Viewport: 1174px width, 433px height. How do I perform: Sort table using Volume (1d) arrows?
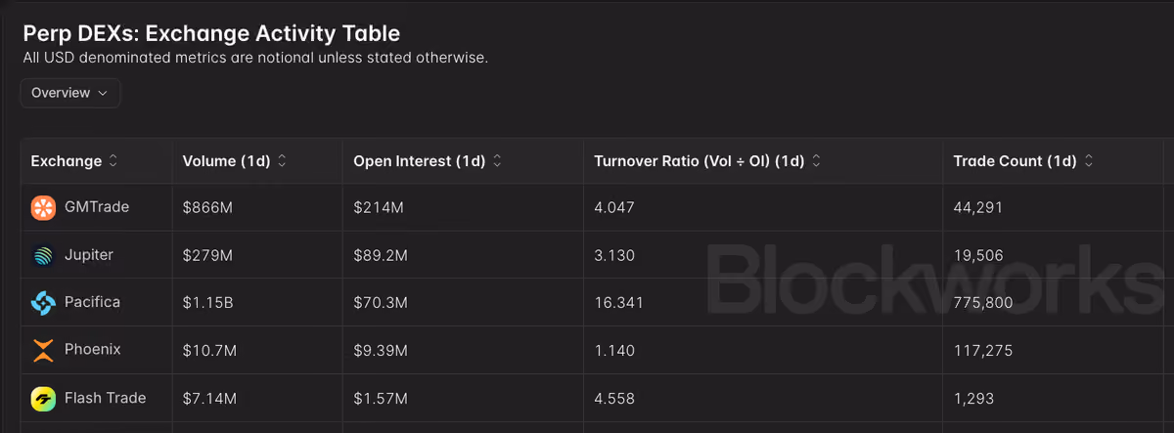(282, 161)
